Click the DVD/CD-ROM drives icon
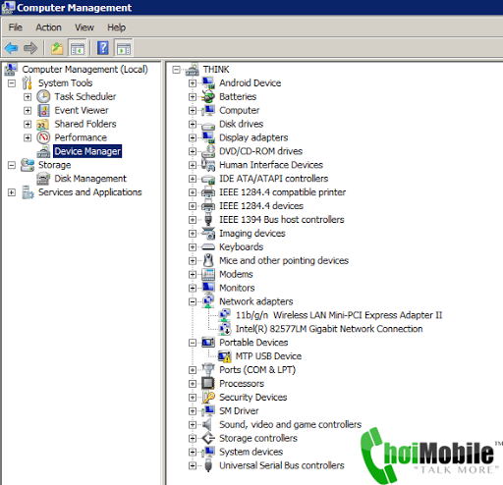Viewport: 503px width, 485px height. pos(208,151)
